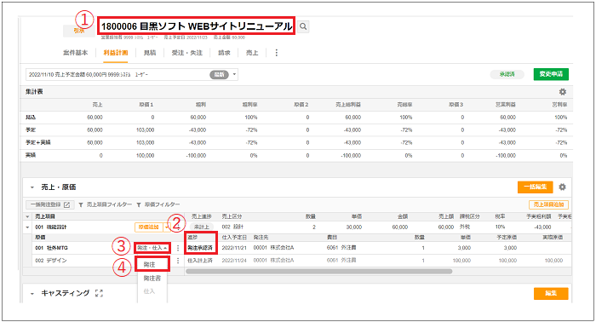
Task: Open the plan version dropdown arrow
Action: (234, 74)
